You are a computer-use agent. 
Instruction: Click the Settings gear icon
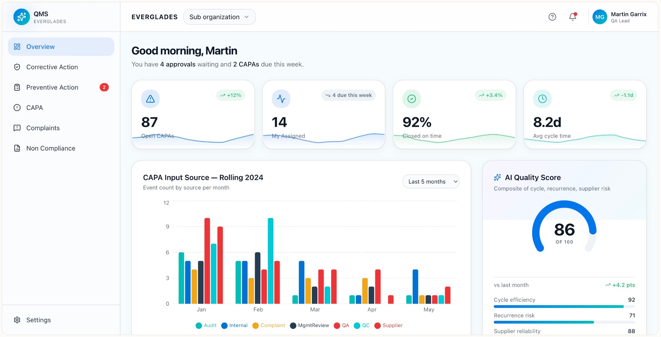coord(17,320)
